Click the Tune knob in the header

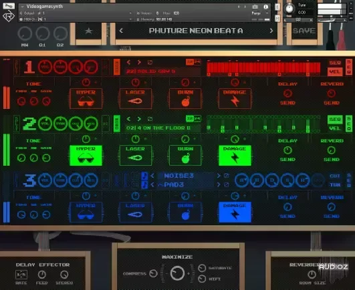(289, 9)
